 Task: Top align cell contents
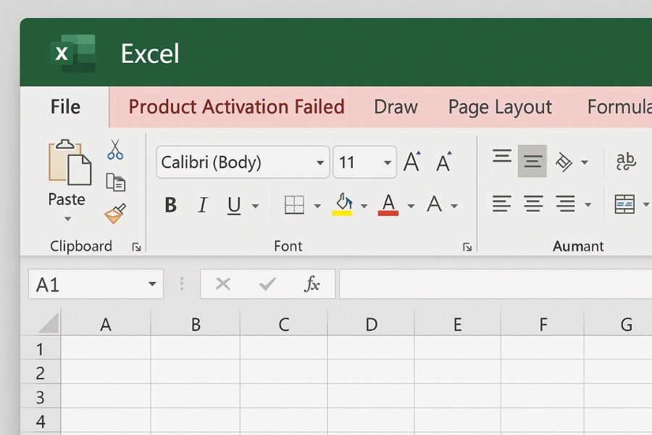(502, 156)
